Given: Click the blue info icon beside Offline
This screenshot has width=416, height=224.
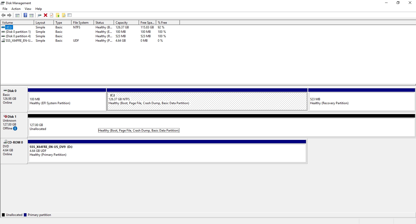Looking at the screenshot, I should (15, 128).
